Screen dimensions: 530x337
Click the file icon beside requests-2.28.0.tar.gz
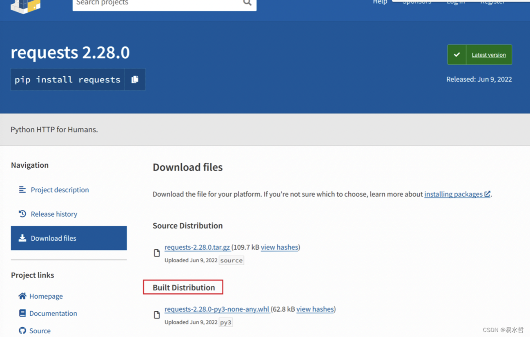[157, 253]
